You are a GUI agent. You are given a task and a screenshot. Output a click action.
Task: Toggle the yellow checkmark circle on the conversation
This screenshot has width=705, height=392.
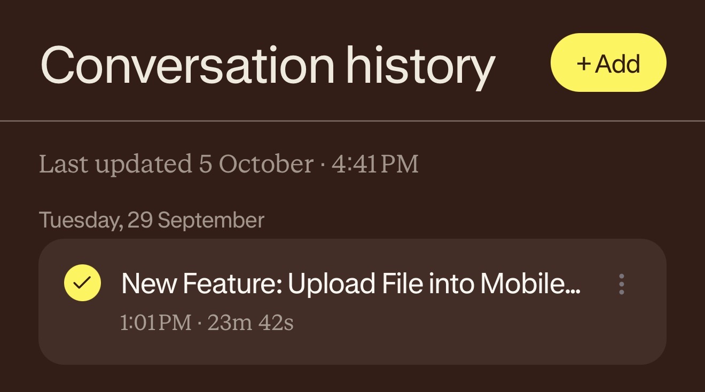[x=82, y=283]
